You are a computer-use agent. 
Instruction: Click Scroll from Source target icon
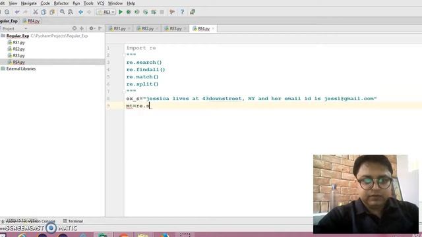coord(75,28)
